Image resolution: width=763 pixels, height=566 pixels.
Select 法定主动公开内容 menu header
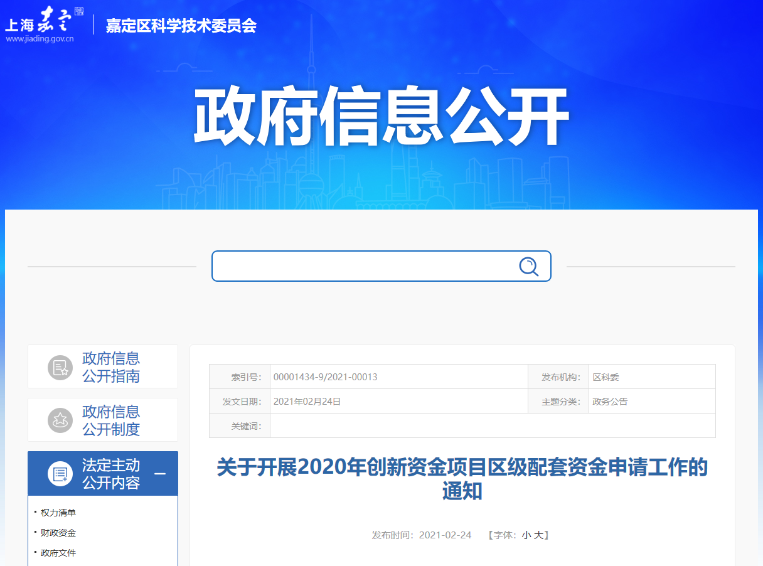[103, 474]
